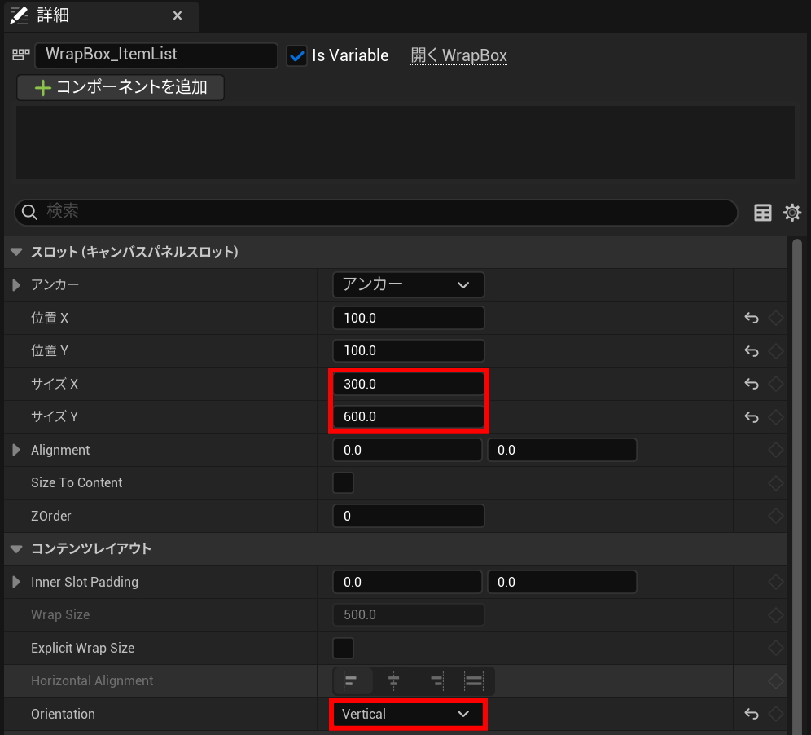This screenshot has height=735, width=811.
Task: Expand the Inner Slot Padding row
Action: tap(16, 582)
